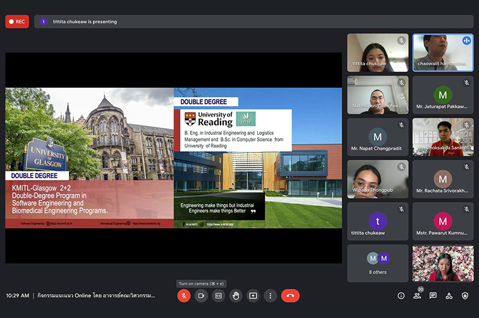
Task: Select Mr. Rachata Srivorakh tile
Action: (443, 179)
